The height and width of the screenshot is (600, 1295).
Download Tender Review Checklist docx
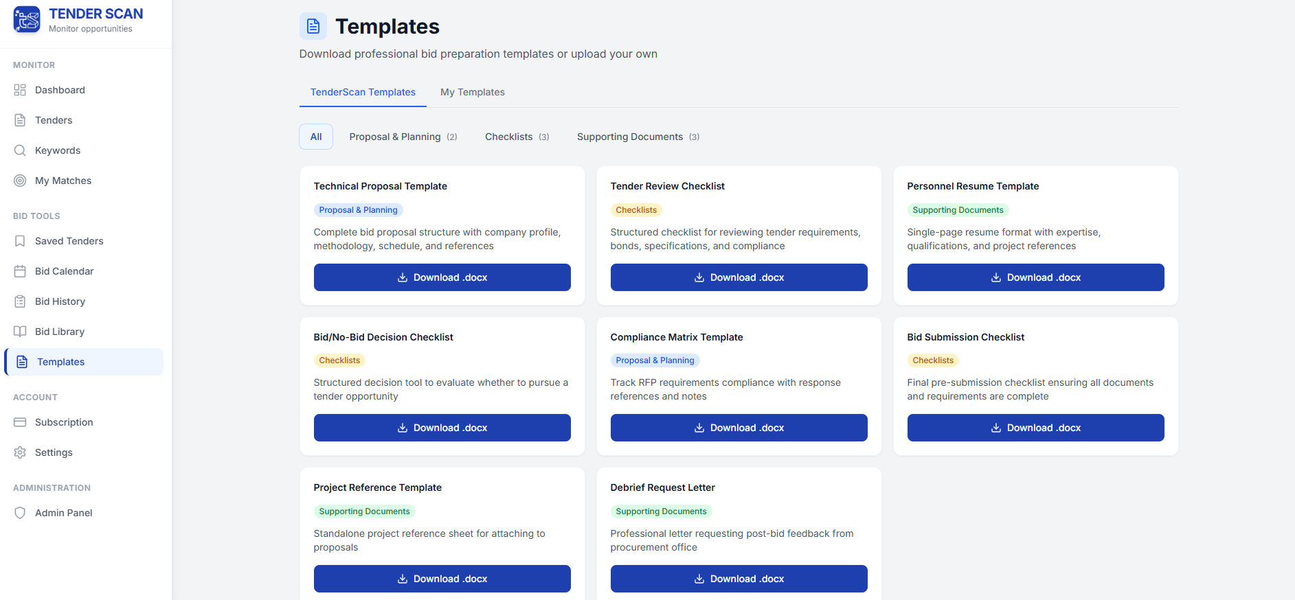pyautogui.click(x=739, y=277)
